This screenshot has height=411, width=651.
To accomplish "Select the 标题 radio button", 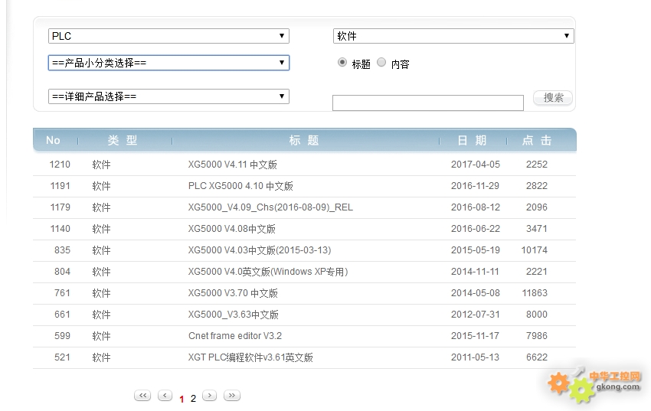I will click(x=342, y=63).
